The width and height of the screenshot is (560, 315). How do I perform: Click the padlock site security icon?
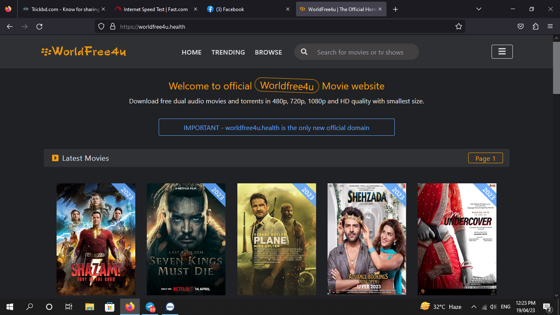point(113,26)
